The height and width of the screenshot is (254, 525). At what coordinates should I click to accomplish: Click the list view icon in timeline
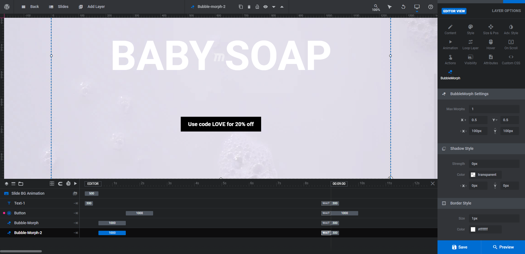(x=13, y=184)
